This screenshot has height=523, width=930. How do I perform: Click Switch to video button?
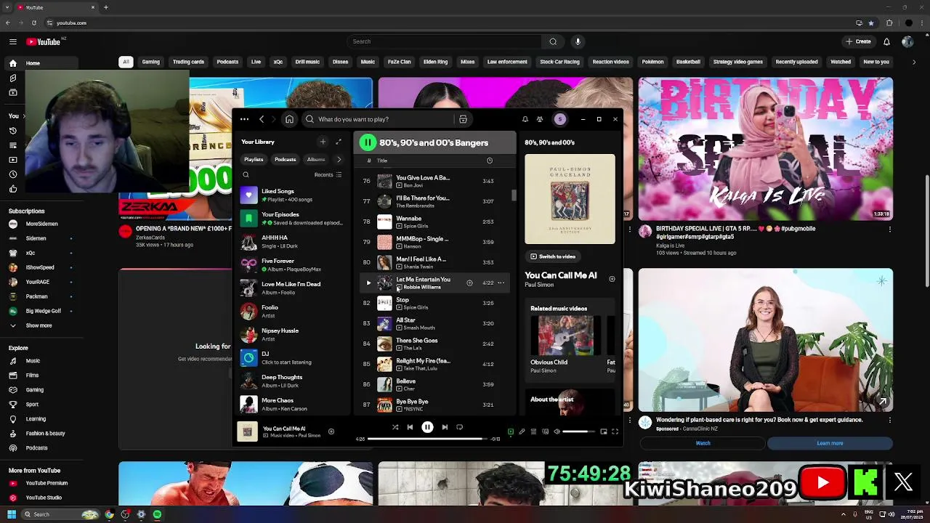553,256
